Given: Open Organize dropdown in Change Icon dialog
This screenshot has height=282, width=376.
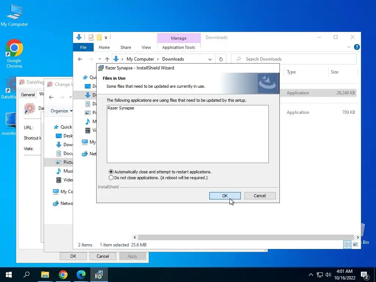Looking at the screenshot, I should (x=61, y=111).
